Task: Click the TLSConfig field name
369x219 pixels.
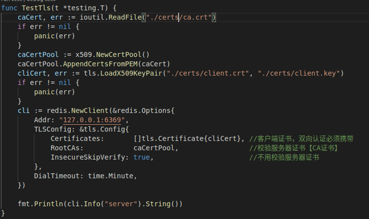Action: (x=53, y=129)
